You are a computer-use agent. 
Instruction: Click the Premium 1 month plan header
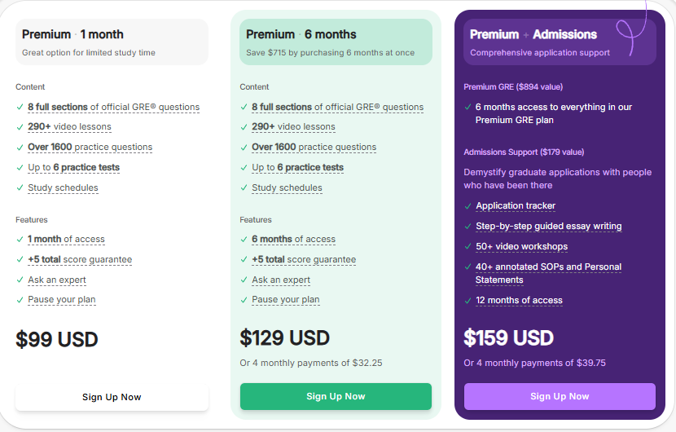112,42
